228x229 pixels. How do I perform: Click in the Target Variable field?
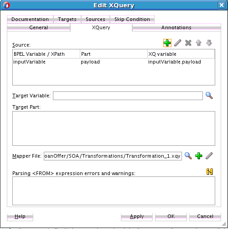[x=128, y=96]
